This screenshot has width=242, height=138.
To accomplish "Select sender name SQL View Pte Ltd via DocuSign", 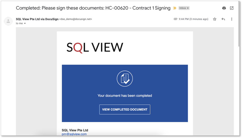I will click(x=37, y=19).
